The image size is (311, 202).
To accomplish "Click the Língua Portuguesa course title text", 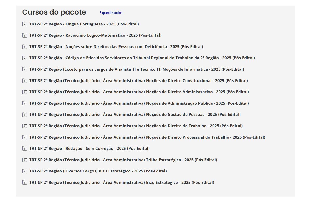I will [x=84, y=24].
